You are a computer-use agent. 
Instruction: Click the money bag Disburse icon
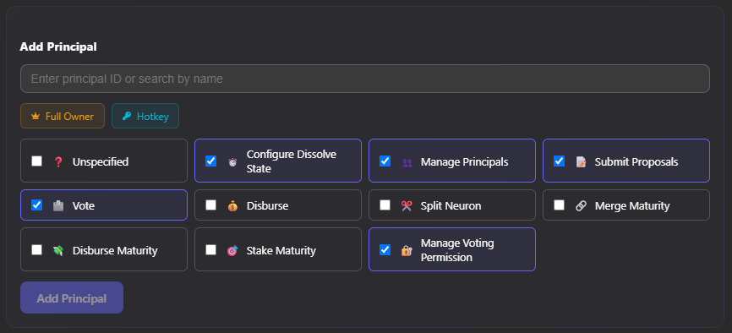232,205
